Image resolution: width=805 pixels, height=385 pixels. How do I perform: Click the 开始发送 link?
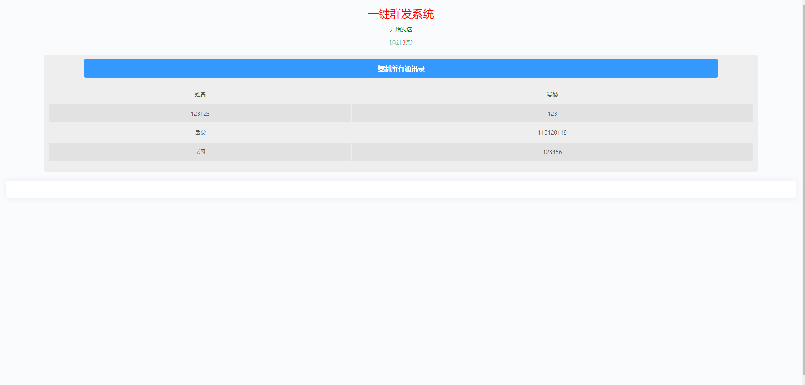tap(400, 29)
